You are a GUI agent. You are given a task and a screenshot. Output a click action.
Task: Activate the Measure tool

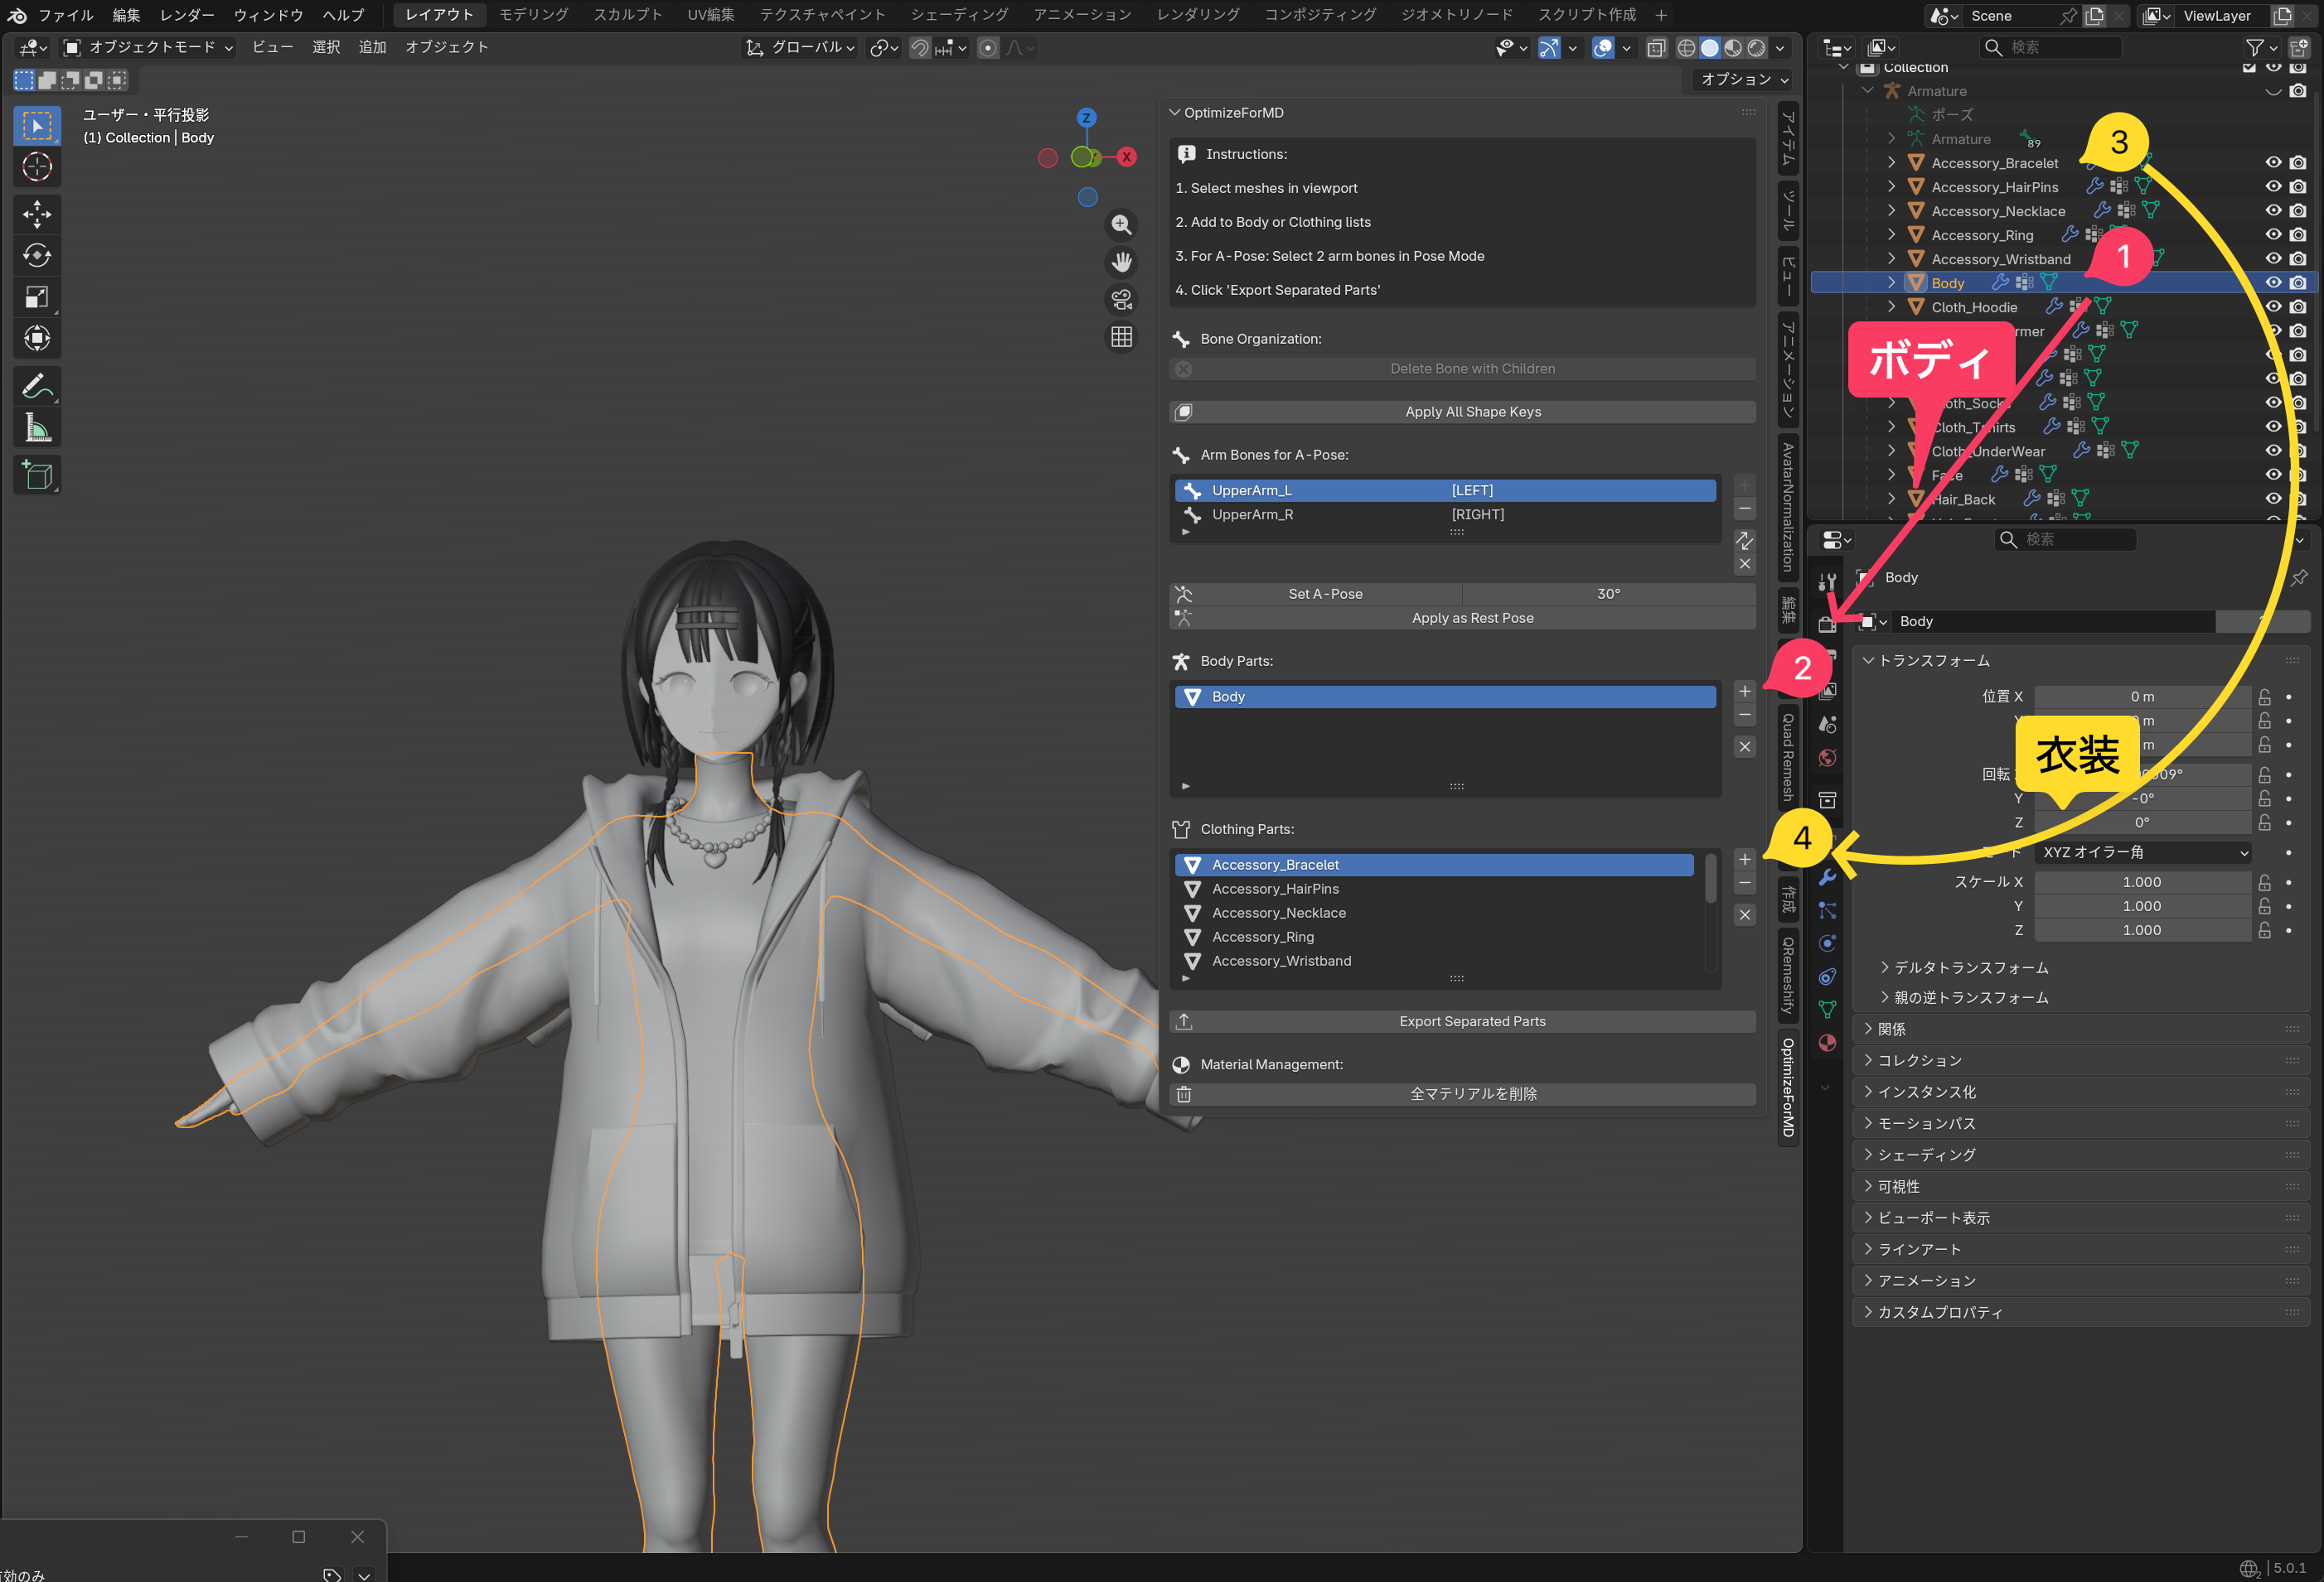tap(37, 429)
